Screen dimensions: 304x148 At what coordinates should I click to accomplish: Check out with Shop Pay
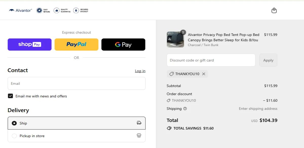29,44
